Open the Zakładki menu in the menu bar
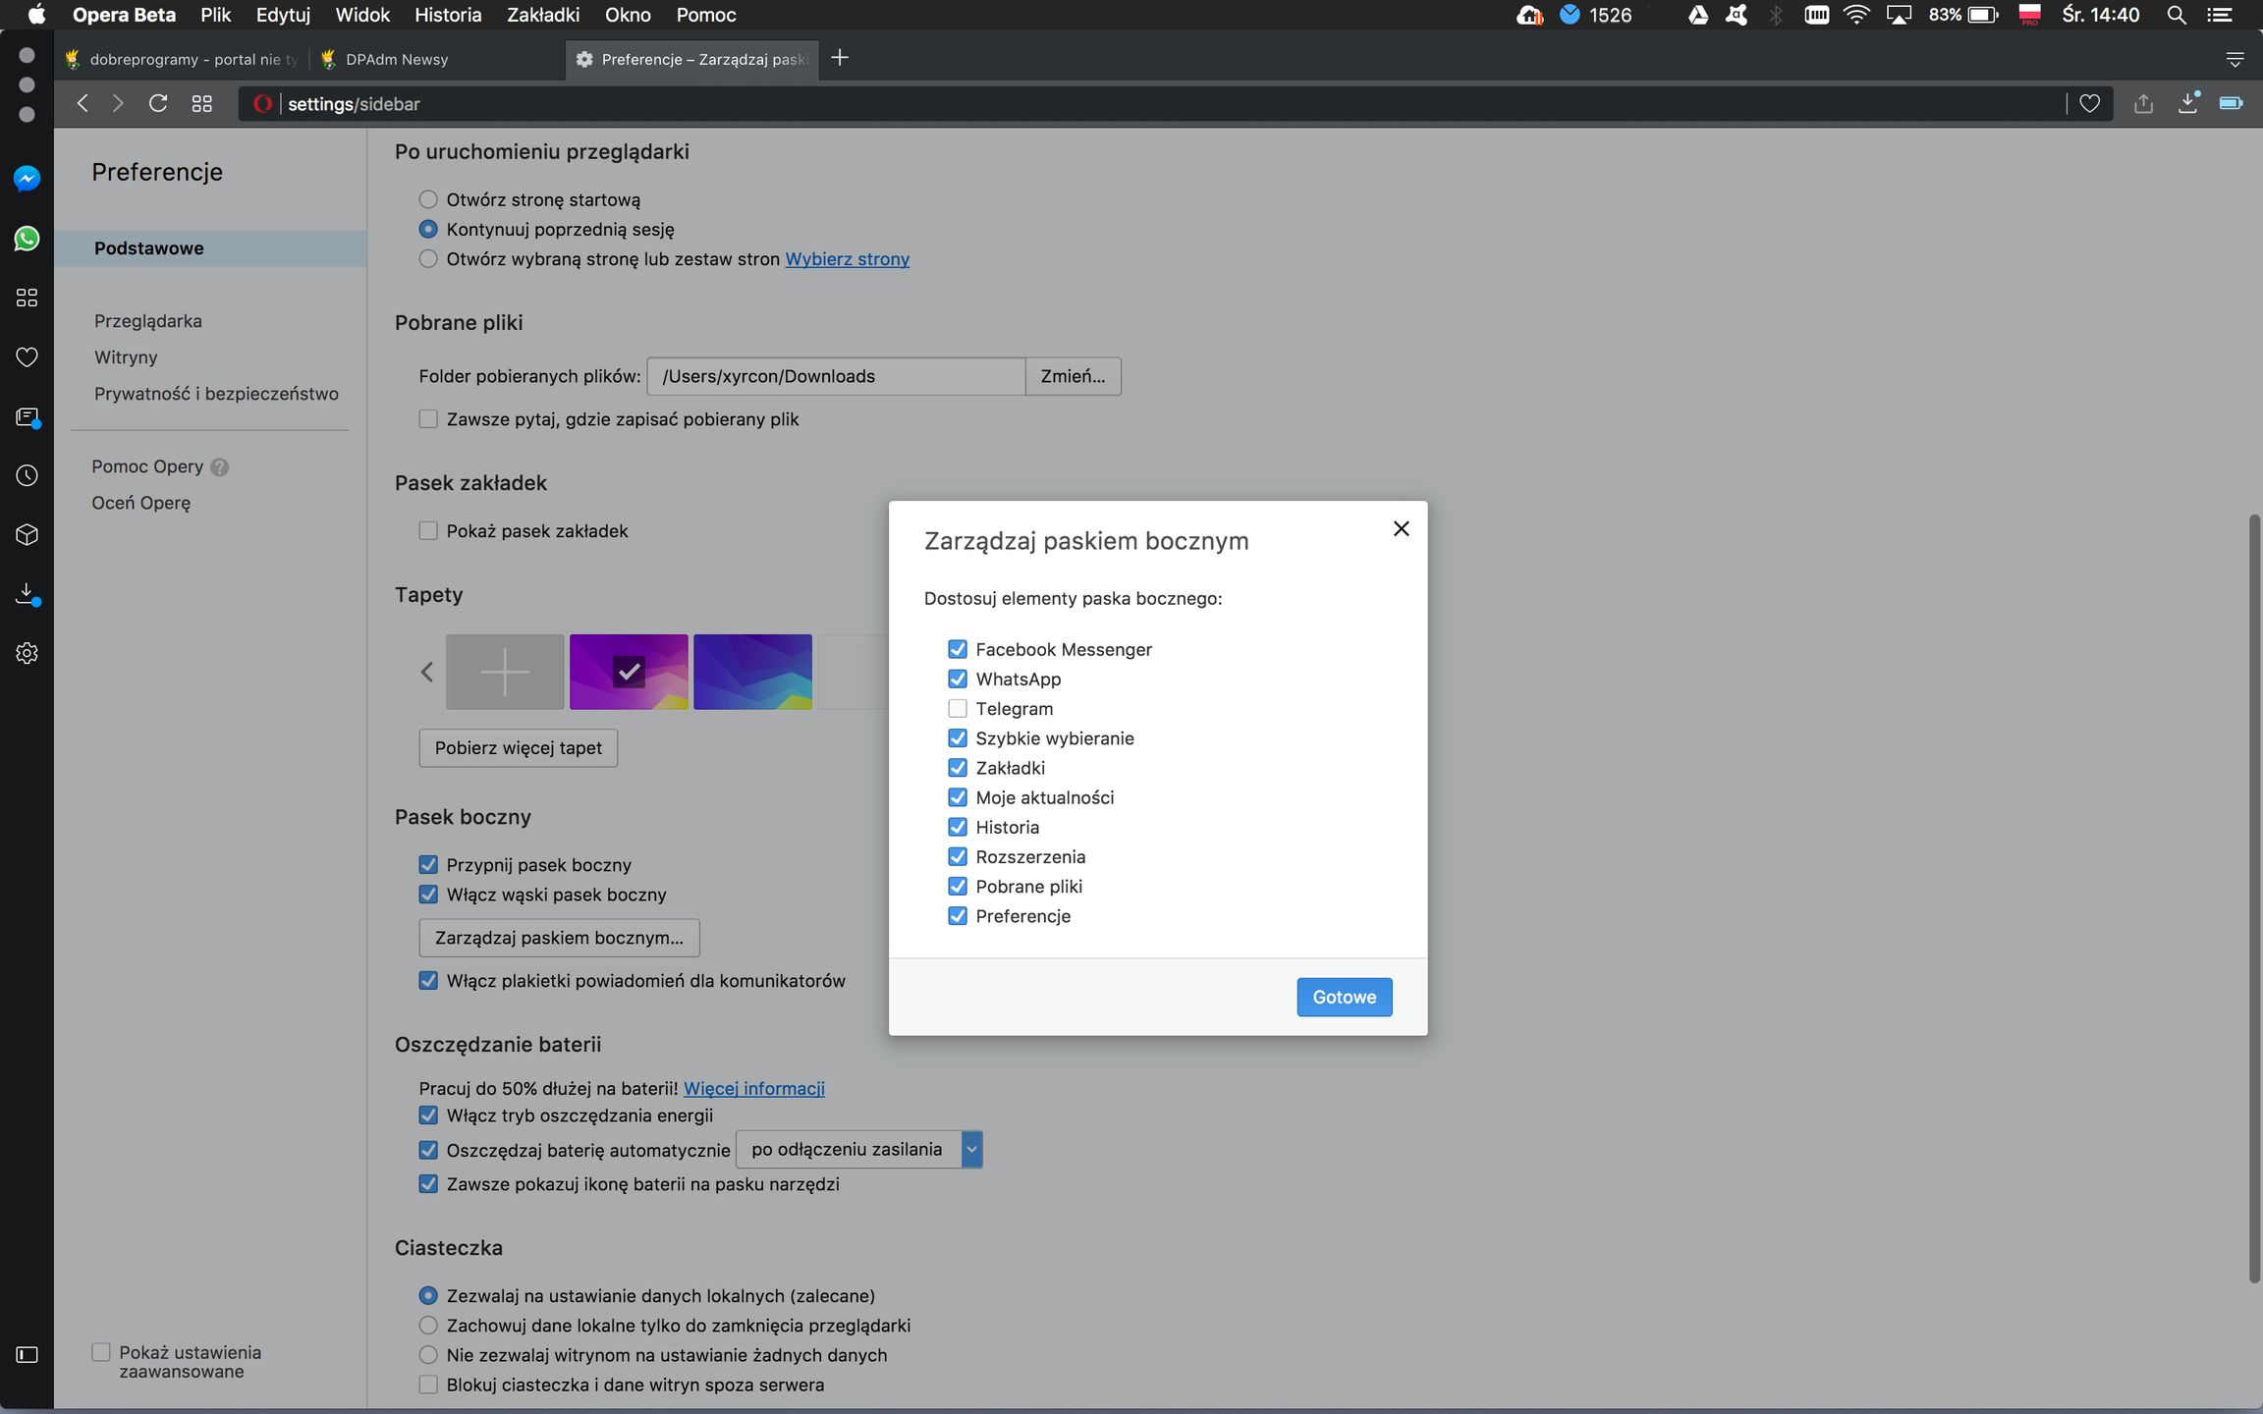The width and height of the screenshot is (2263, 1414). (x=542, y=15)
